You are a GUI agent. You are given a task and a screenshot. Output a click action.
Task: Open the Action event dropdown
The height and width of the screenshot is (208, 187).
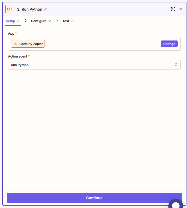pyautogui.click(x=94, y=65)
